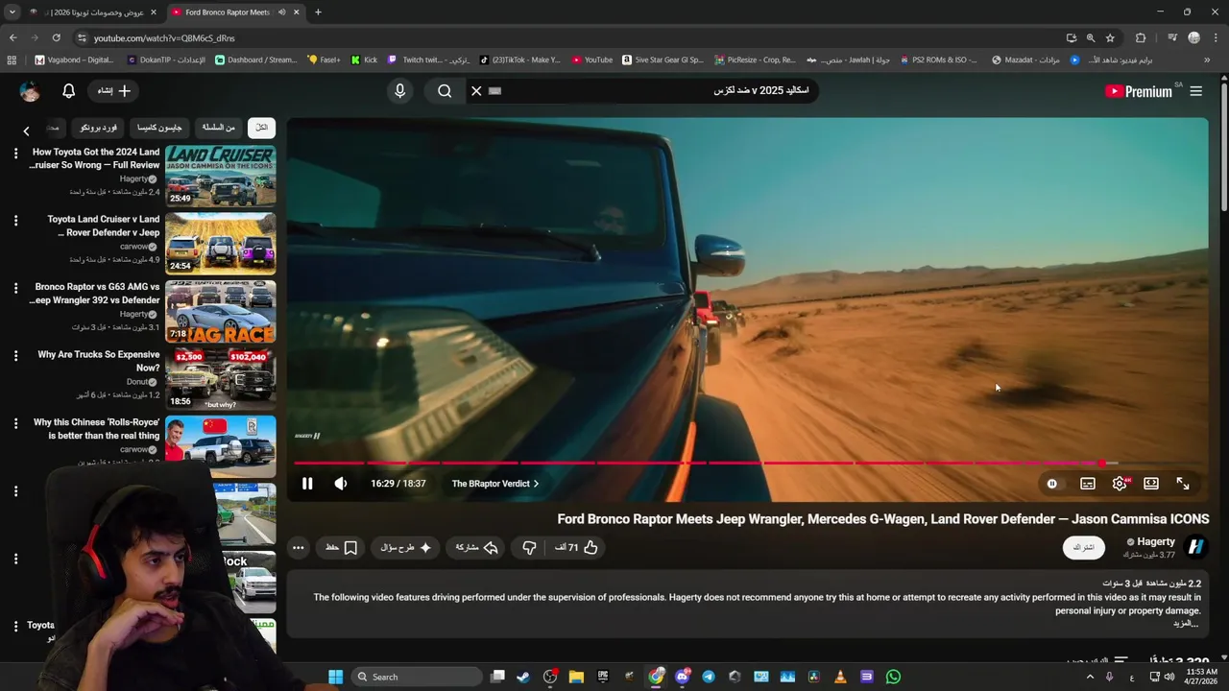Toggle subtitles/closed captions button

[1088, 484]
